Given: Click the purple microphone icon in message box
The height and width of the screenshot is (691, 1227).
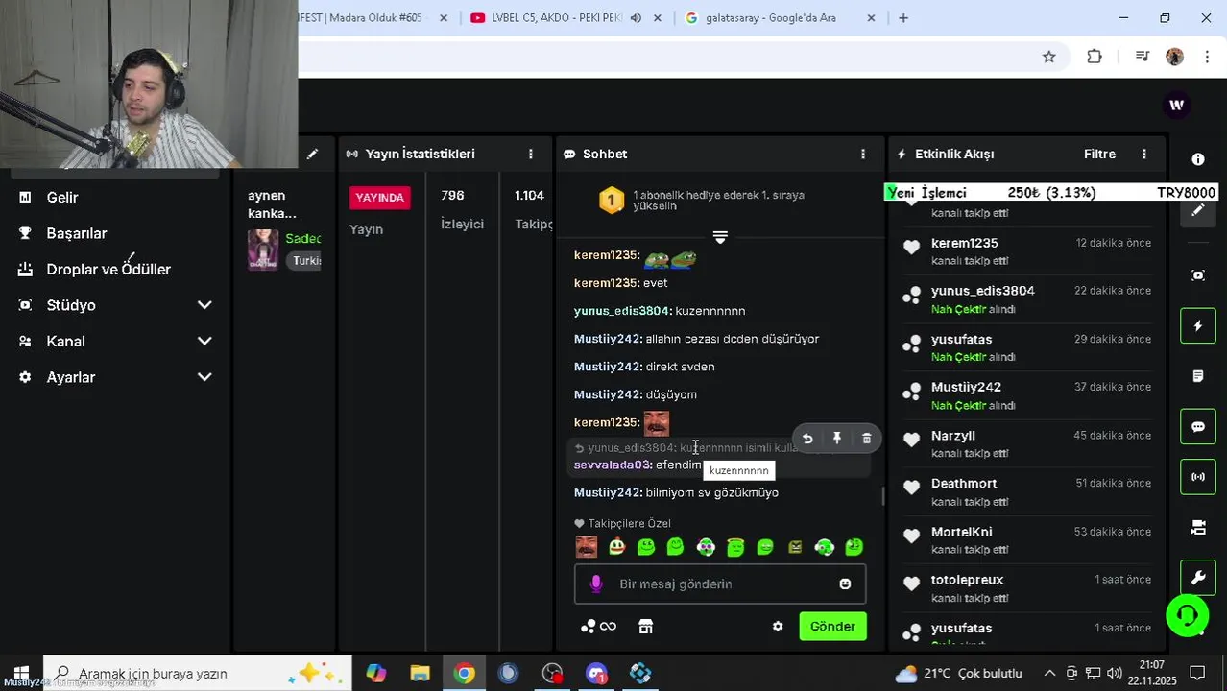Looking at the screenshot, I should coord(596,584).
